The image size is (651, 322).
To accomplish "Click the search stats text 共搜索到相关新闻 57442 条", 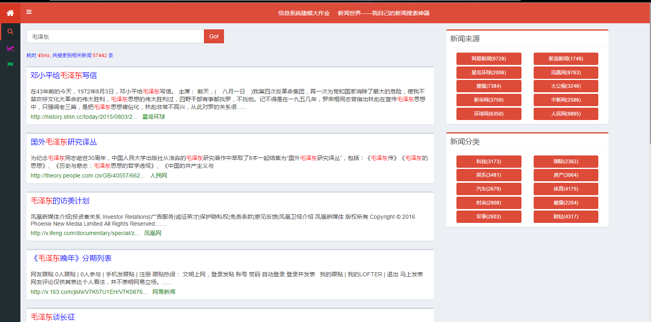I will [83, 56].
